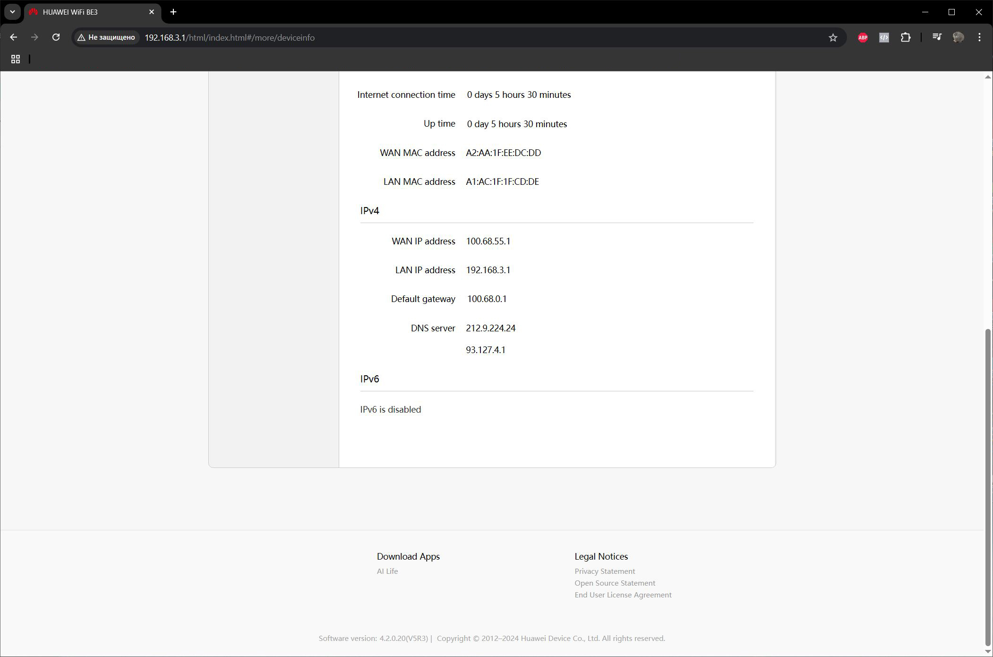Click the IPv6 section heading
This screenshot has width=993, height=657.
(x=369, y=379)
